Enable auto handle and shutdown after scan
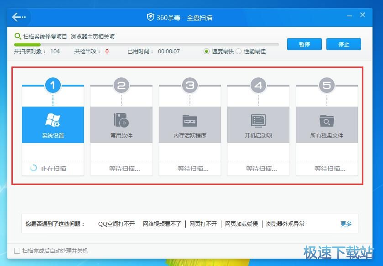Image resolution: width=383 pixels, height=266 pixels. pyautogui.click(x=17, y=251)
